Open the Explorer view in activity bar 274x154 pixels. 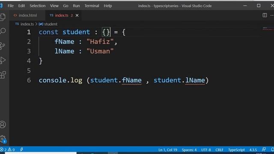tap(3, 17)
